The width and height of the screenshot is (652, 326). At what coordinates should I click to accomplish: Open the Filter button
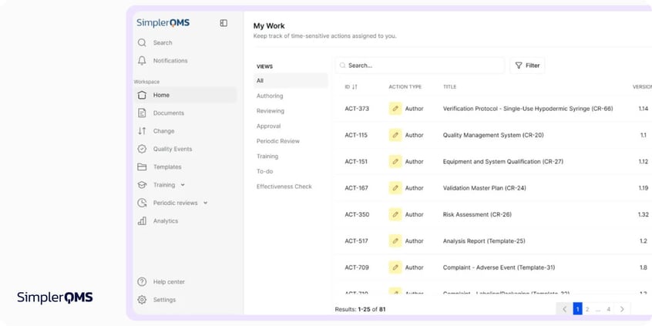[x=527, y=66]
